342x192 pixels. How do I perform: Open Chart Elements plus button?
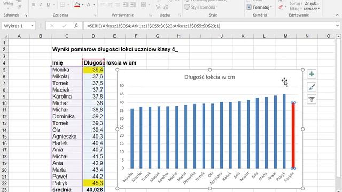312,74
